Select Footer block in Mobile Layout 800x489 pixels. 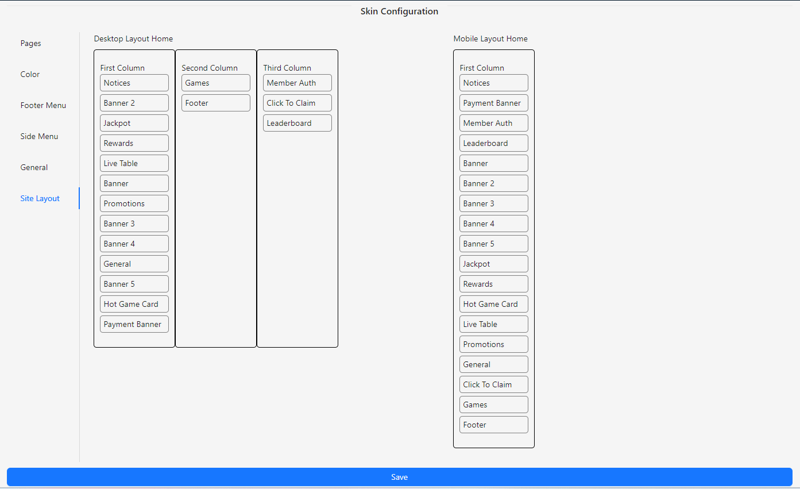pyautogui.click(x=493, y=425)
